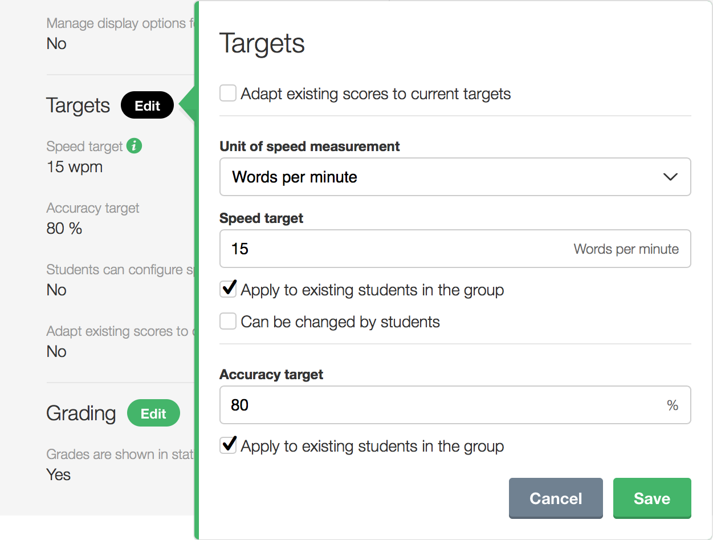Click the 80 % accuracy value in the sidebar
This screenshot has height=540, width=713.
point(64,229)
